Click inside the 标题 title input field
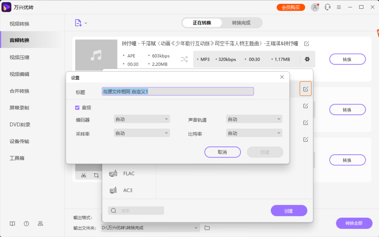Screen dimensions: 379x237 click(x=177, y=91)
